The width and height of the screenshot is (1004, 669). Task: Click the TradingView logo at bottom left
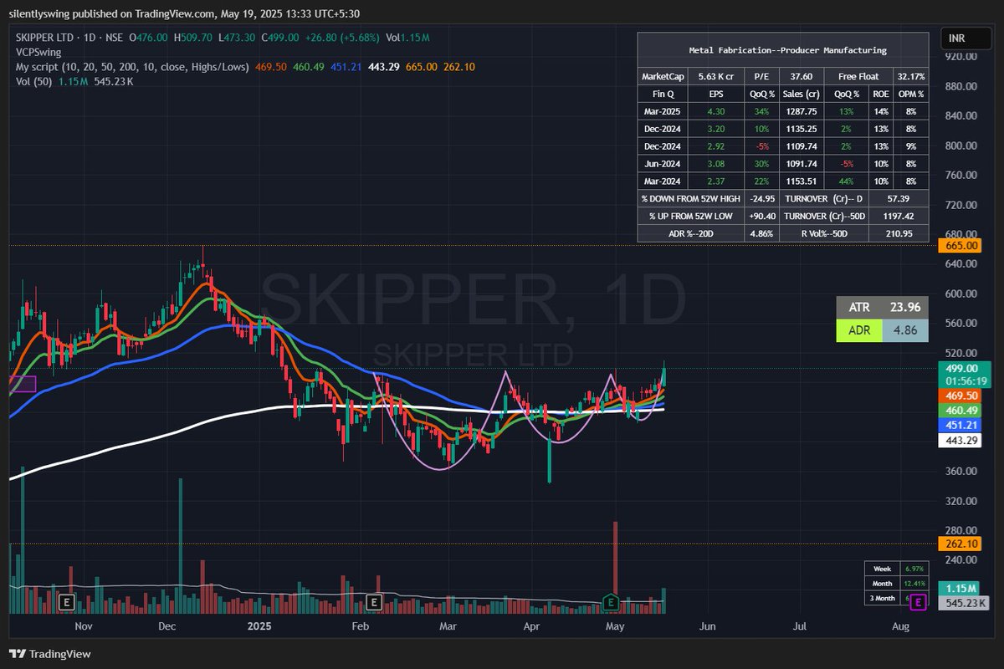[50, 654]
